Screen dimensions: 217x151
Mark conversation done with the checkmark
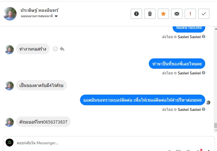point(204,14)
